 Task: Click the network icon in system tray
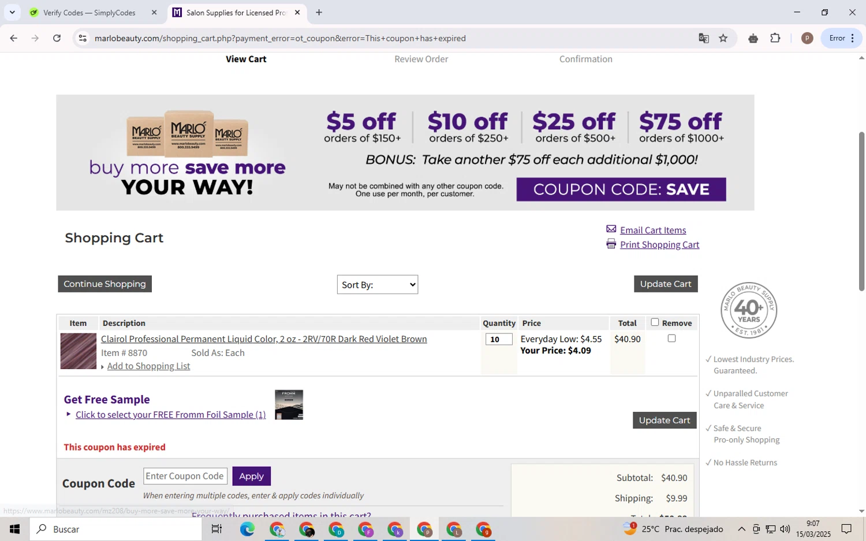coord(770,529)
